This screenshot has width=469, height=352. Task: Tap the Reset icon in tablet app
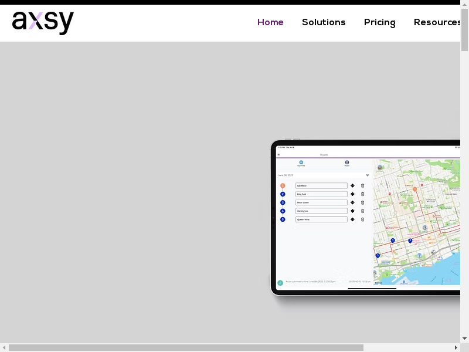(x=346, y=163)
